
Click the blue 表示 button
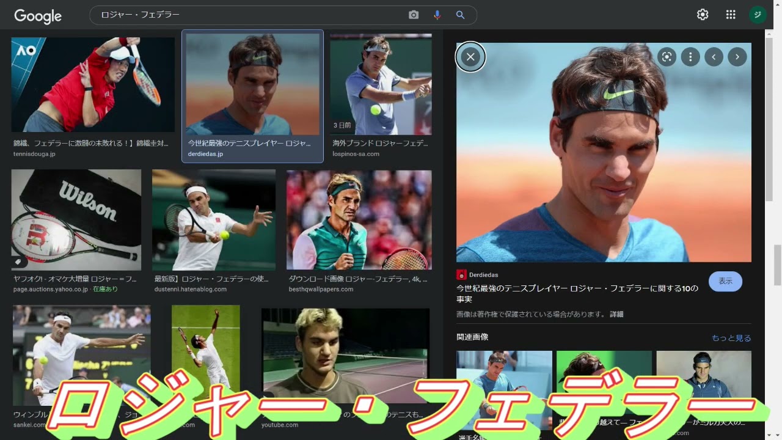coord(725,281)
